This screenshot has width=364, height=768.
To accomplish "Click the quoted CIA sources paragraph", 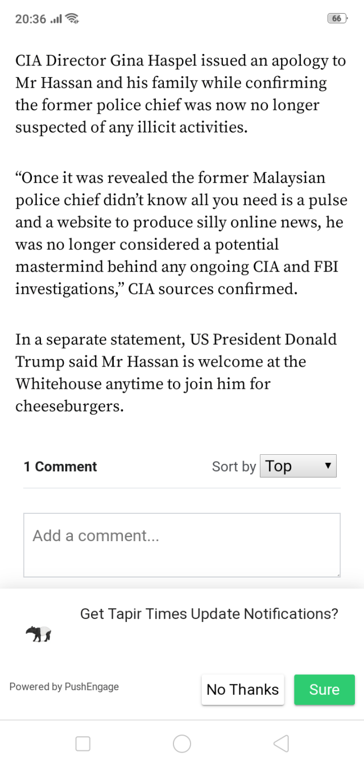I will [x=181, y=233].
